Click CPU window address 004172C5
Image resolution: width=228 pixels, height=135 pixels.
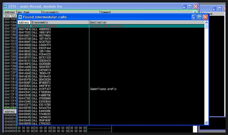tap(10, 44)
